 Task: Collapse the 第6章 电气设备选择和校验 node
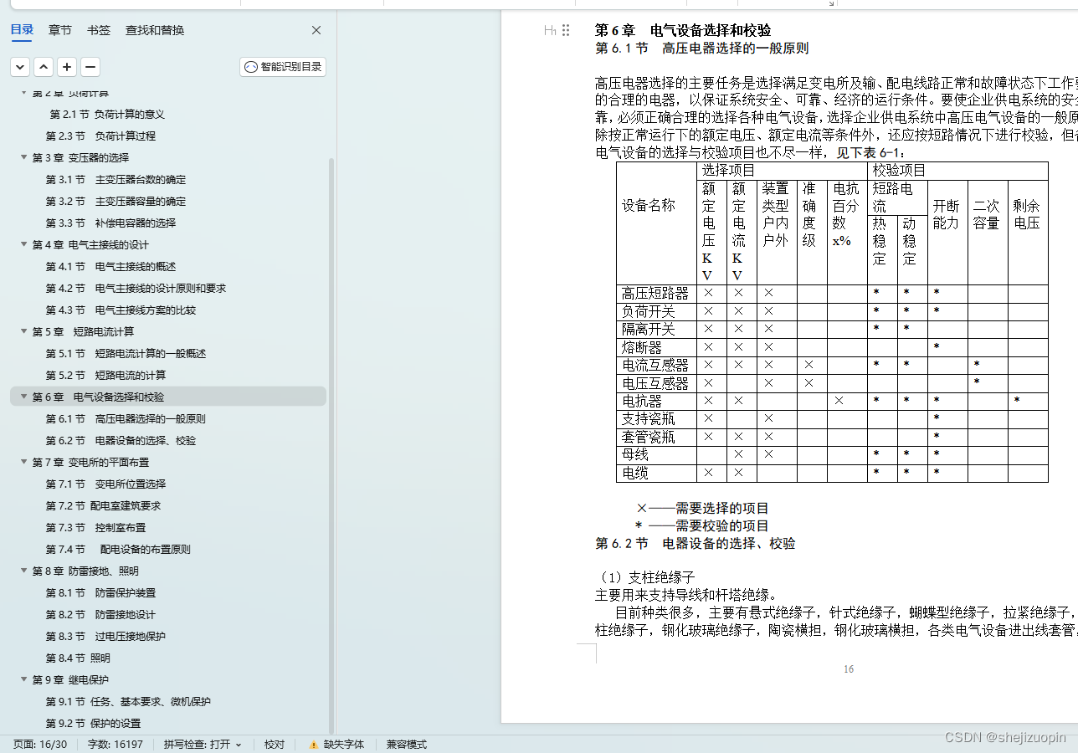pos(24,397)
